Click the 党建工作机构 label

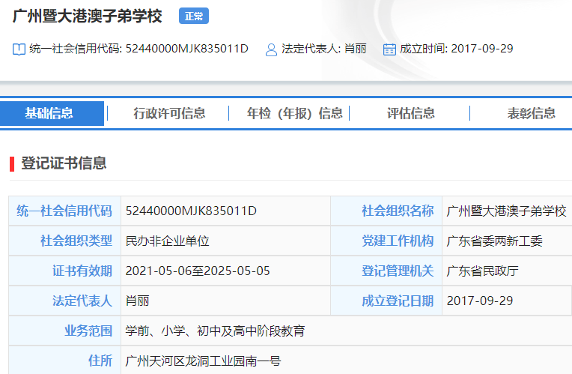click(x=398, y=241)
